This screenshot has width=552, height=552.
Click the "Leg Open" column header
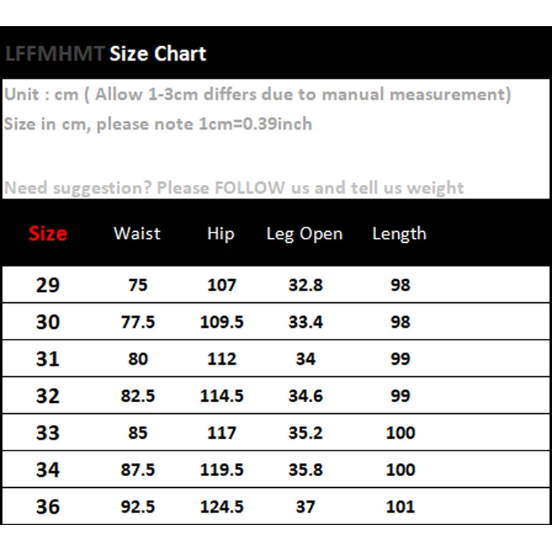(304, 234)
